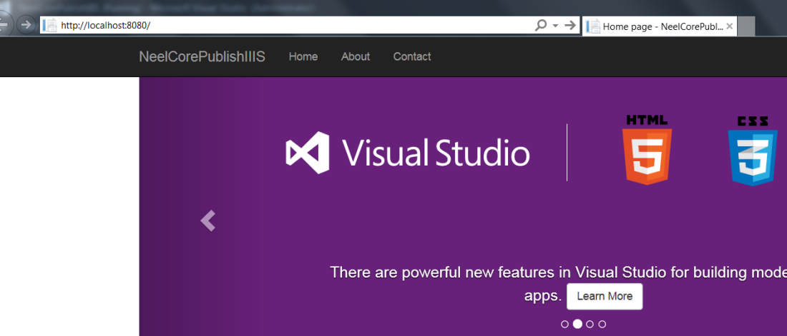
Task: Click the HTML5 logo on banner
Action: (x=647, y=150)
